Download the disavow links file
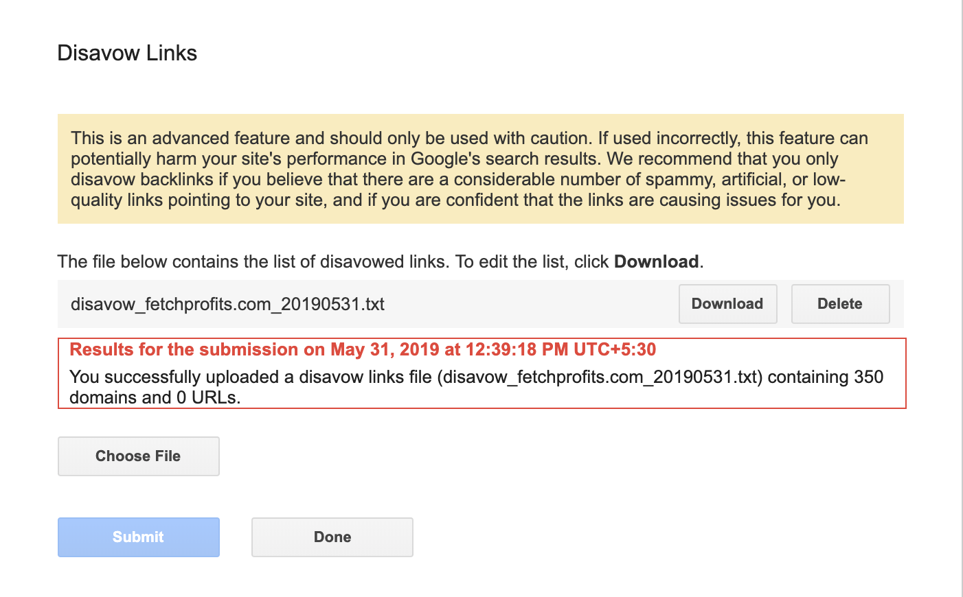 pyautogui.click(x=727, y=304)
